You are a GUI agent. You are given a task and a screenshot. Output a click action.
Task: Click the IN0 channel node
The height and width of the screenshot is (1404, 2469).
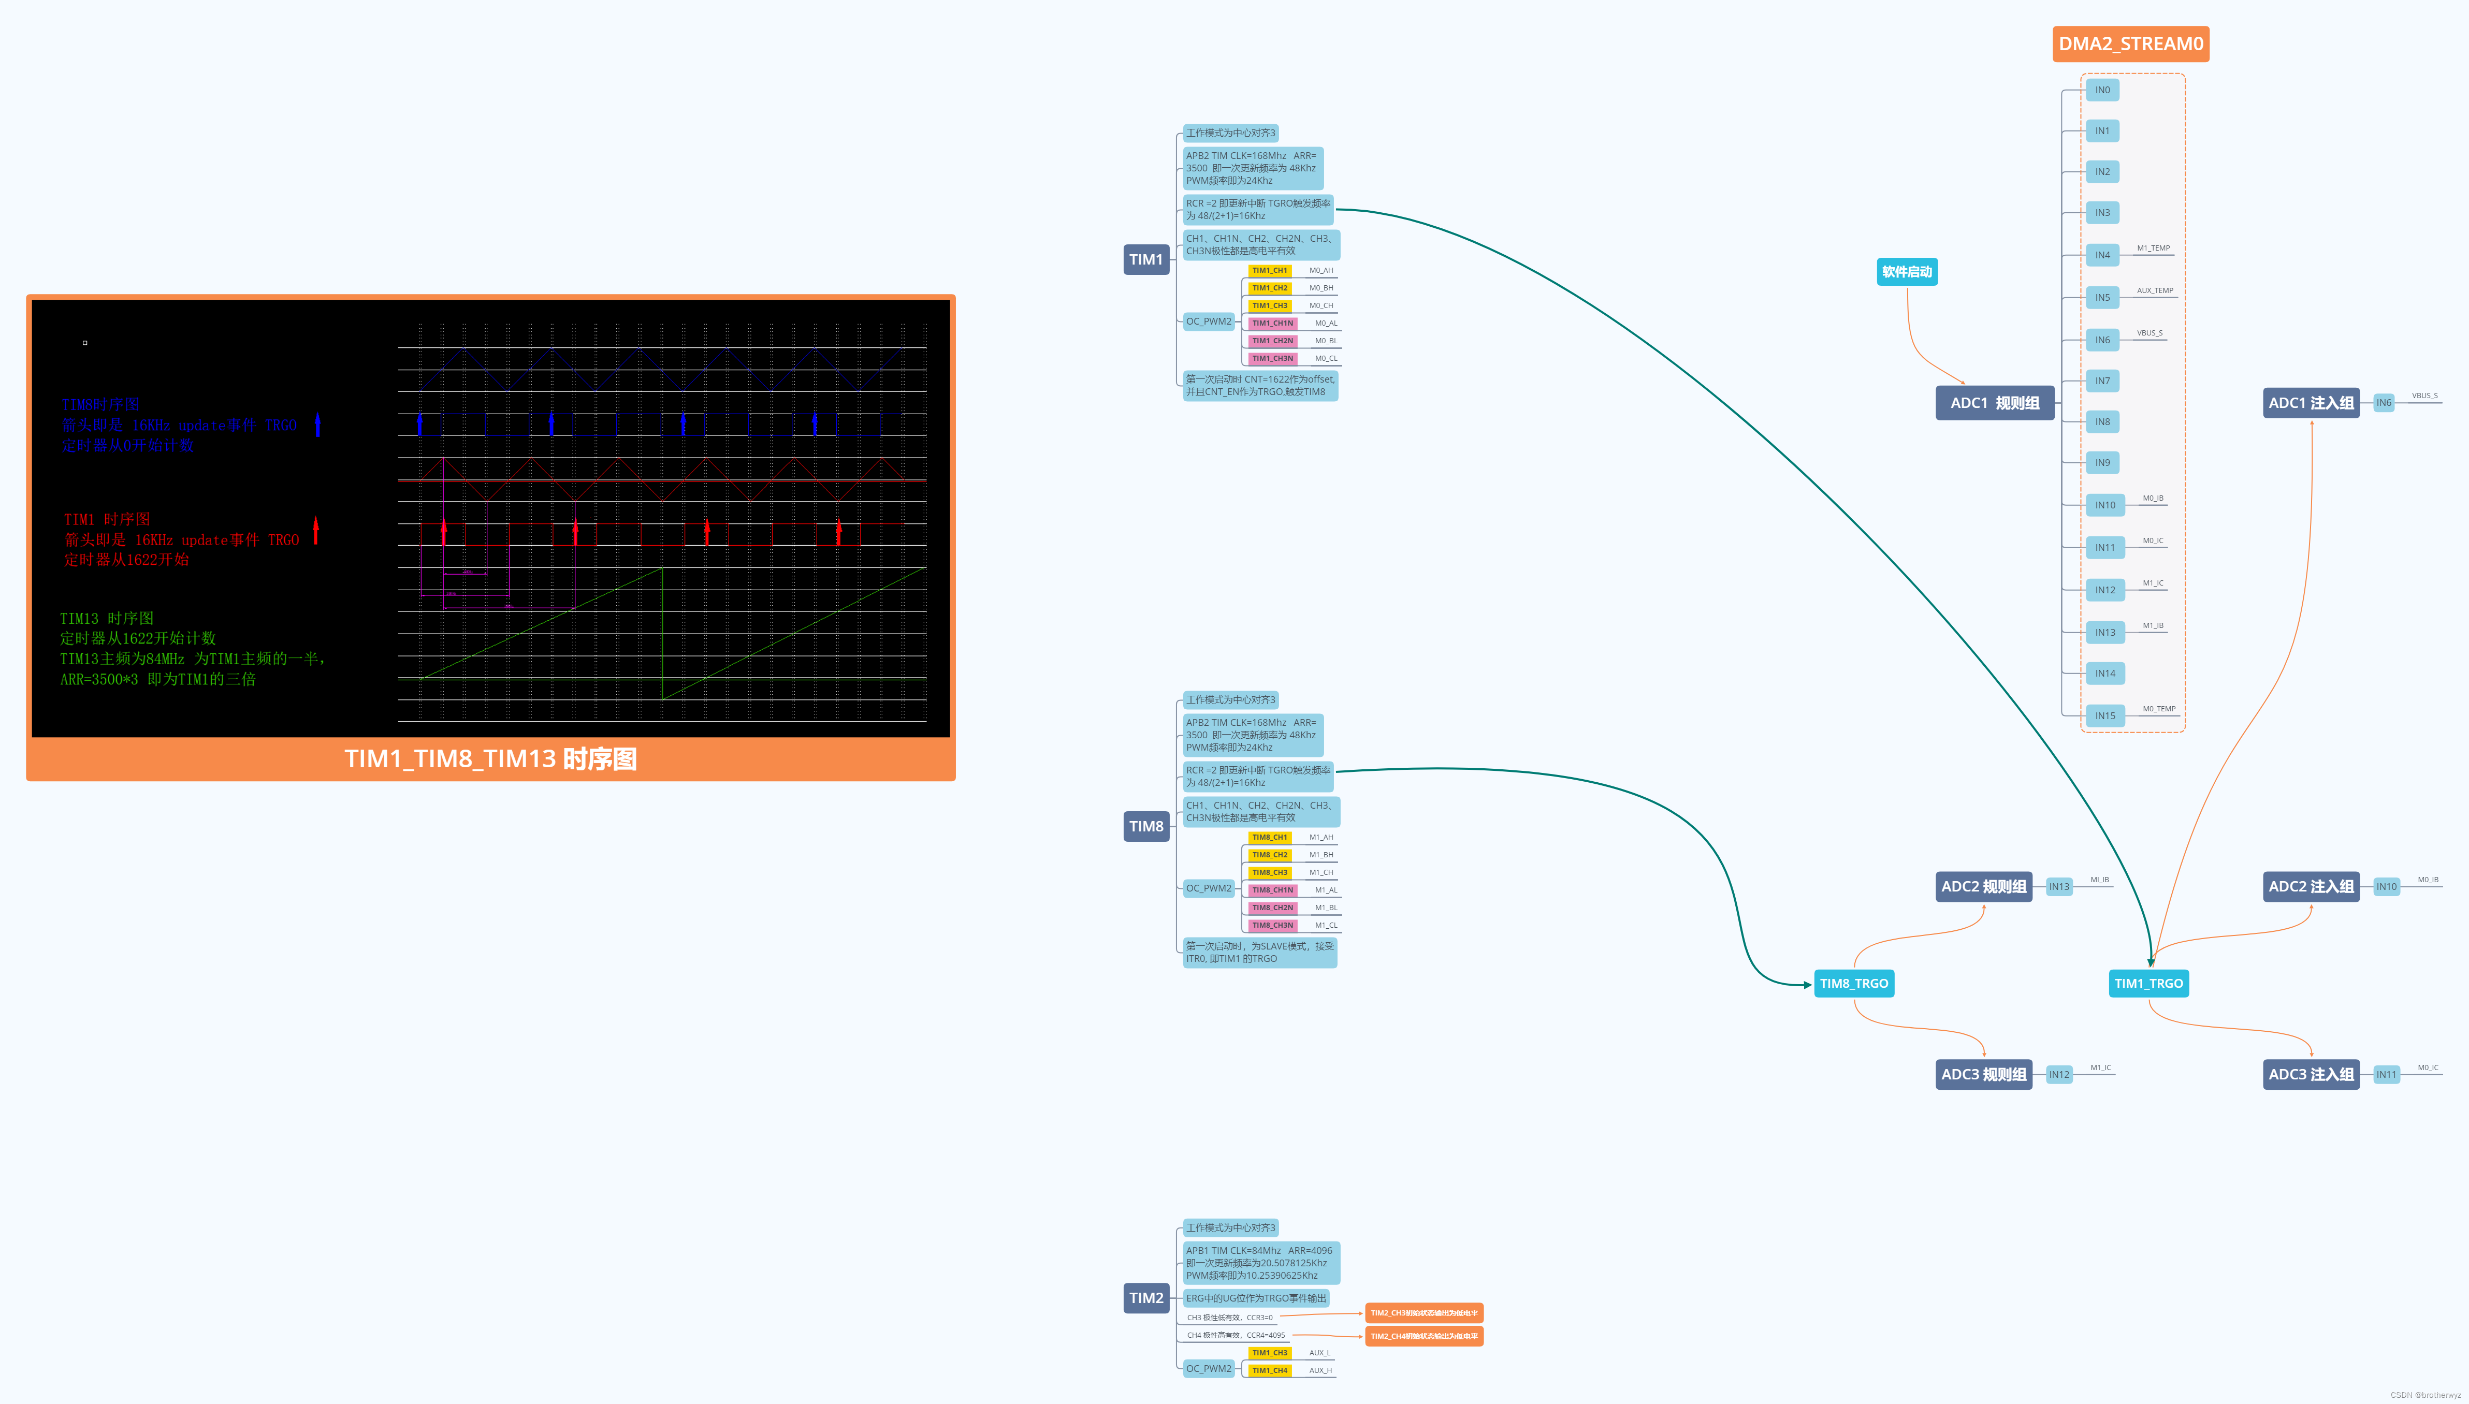coord(2101,91)
